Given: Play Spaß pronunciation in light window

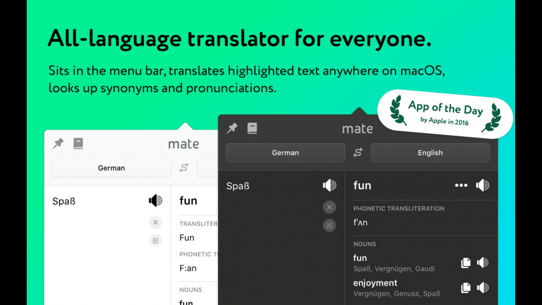Looking at the screenshot, I should click(156, 200).
